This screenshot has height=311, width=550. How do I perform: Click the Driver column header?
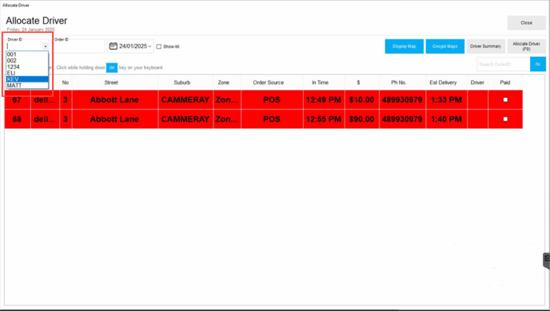click(x=477, y=82)
